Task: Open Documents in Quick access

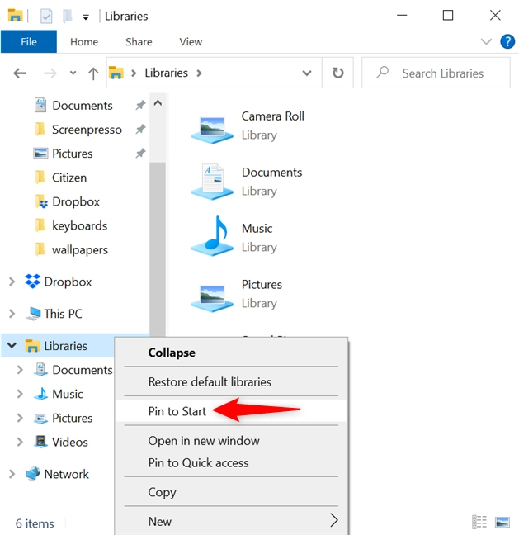Action: tap(82, 106)
